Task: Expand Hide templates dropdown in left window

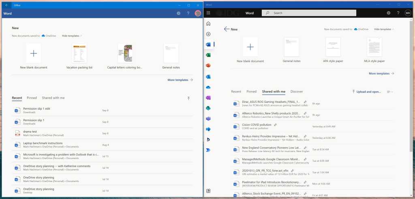Action: click(x=72, y=36)
